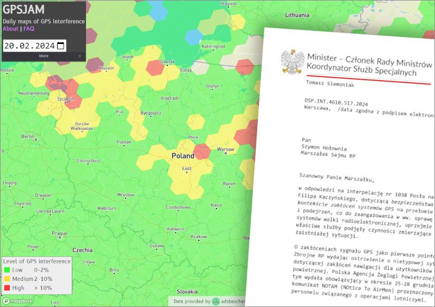This screenshot has width=435, height=307.
Task: Click 'Data provided by' attribution text
Action: (192, 302)
